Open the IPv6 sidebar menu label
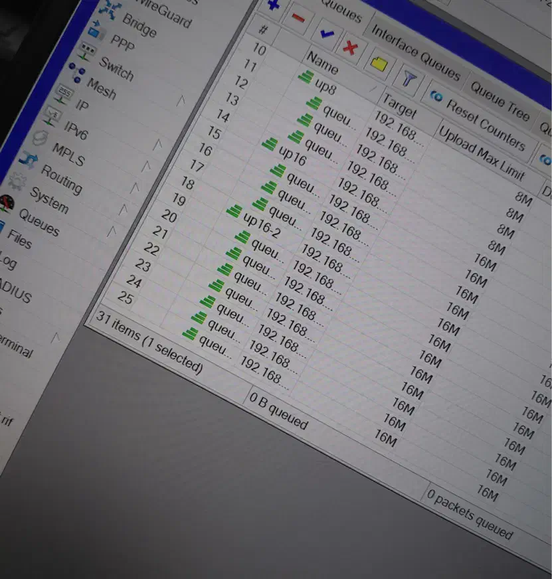552x579 pixels. (x=76, y=131)
